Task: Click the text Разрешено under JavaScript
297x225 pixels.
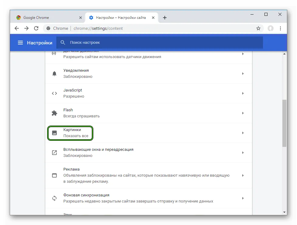Action: (74, 96)
